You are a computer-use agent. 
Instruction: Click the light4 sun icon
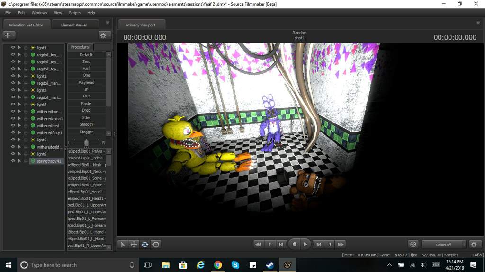(33, 104)
